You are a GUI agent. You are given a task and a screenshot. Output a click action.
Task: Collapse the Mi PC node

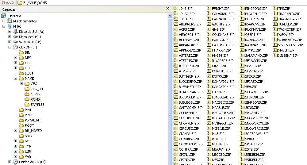[x=4, y=26]
